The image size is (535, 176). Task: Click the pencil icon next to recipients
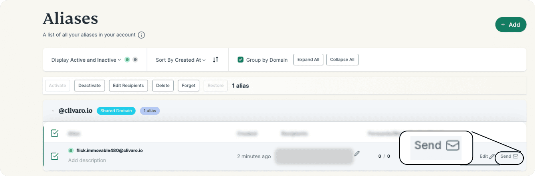tap(357, 153)
